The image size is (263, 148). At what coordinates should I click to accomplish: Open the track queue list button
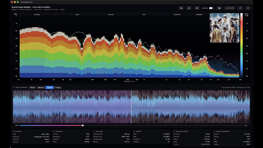click(x=230, y=8)
